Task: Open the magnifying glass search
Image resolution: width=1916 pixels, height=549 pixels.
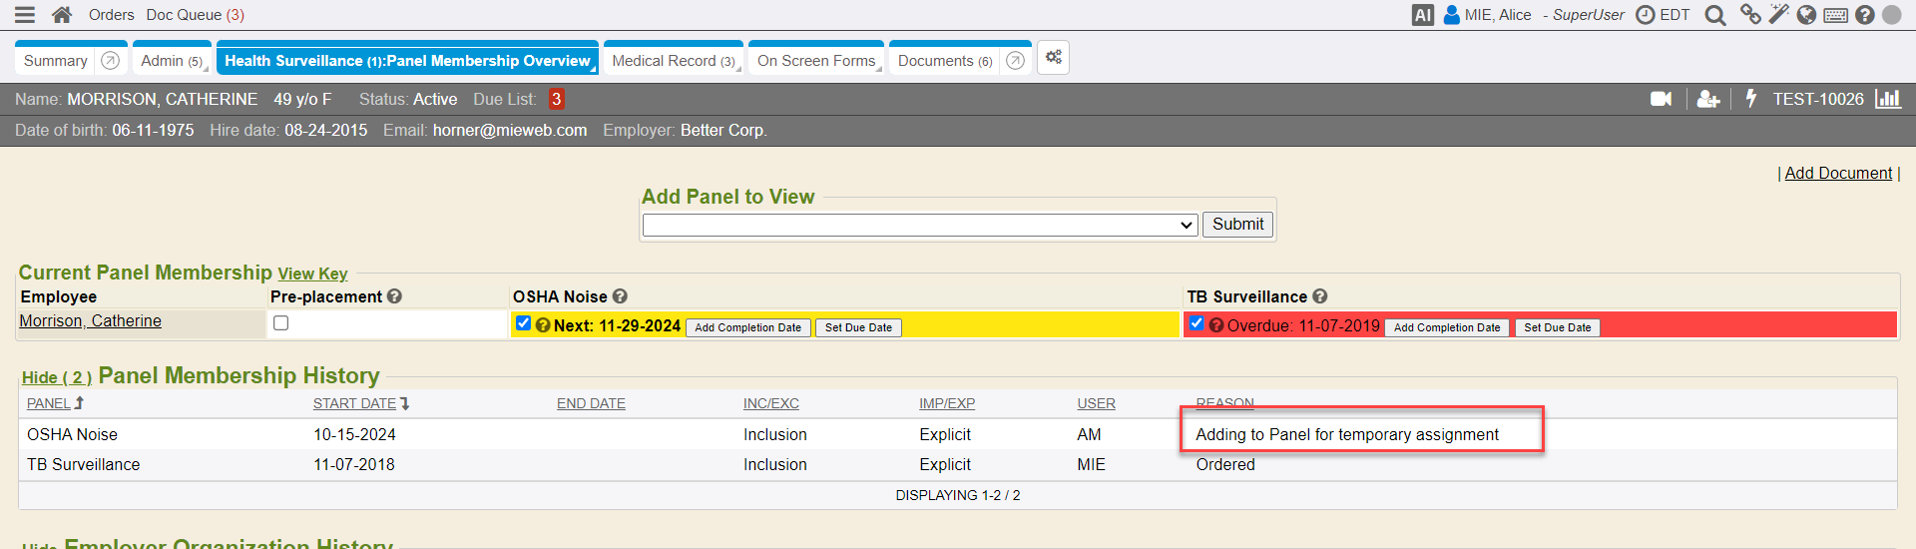Action: [x=1714, y=15]
